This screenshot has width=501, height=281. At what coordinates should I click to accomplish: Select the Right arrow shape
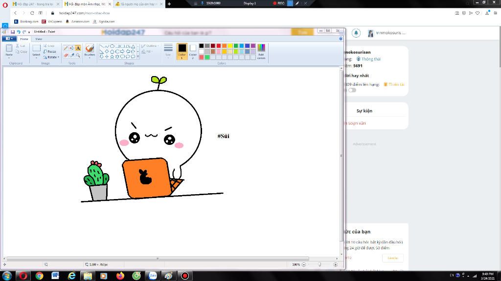[122, 51]
